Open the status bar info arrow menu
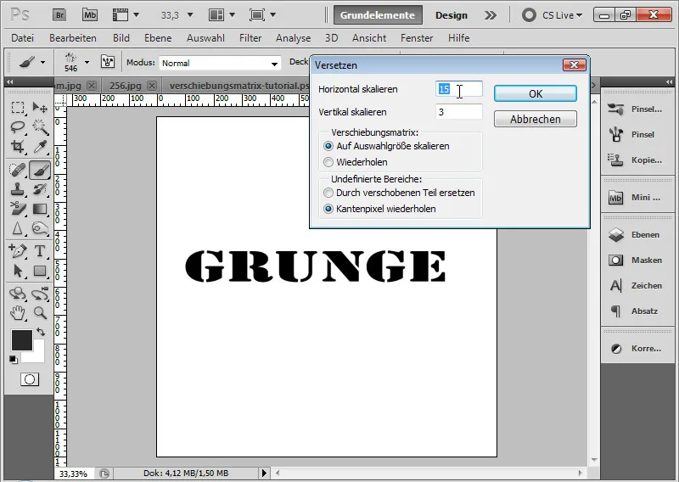The image size is (679, 482). click(x=264, y=474)
